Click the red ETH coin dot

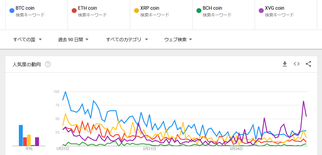[x=74, y=10]
